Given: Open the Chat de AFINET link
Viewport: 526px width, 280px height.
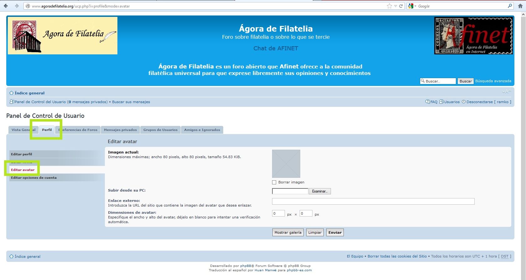Looking at the screenshot, I should pos(276,48).
